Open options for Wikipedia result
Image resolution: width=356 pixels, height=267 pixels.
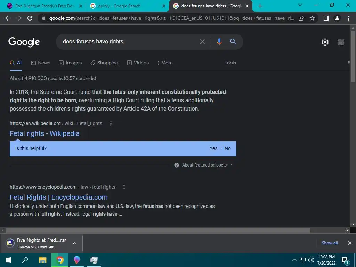point(111,123)
